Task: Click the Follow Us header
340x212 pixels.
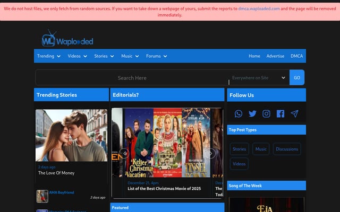Action: pyautogui.click(x=266, y=95)
